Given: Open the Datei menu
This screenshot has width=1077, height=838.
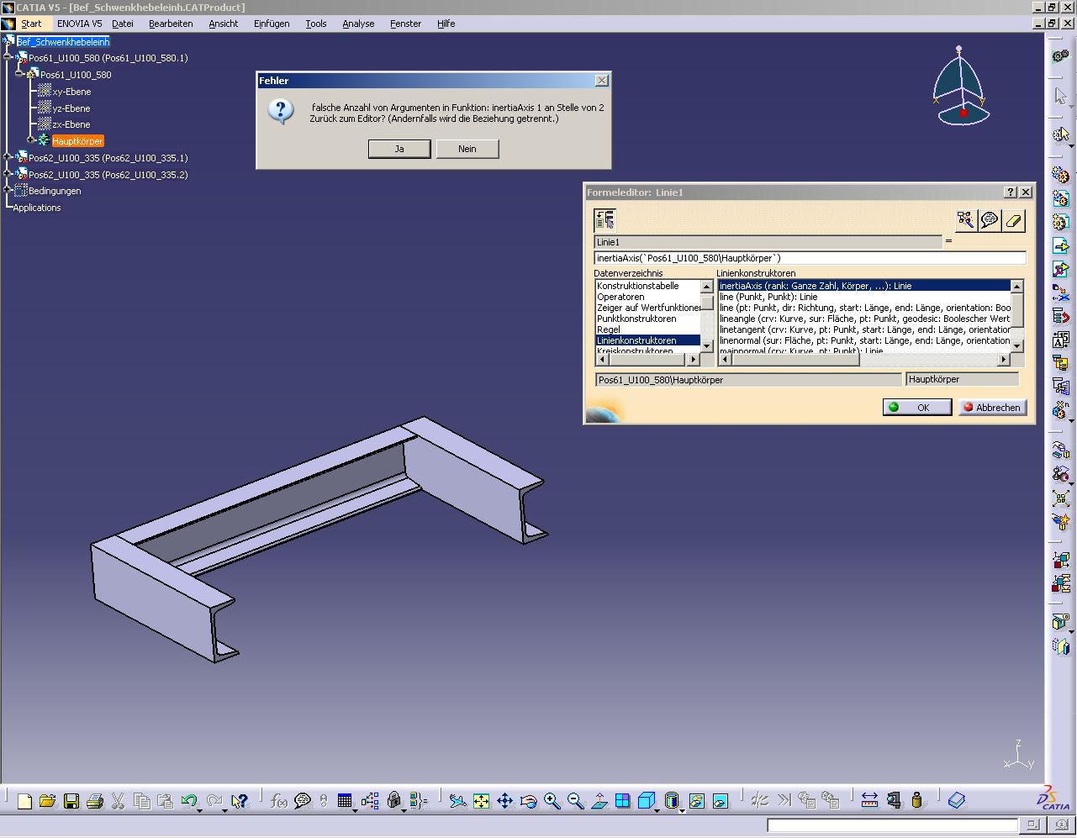Looking at the screenshot, I should pyautogui.click(x=123, y=24).
